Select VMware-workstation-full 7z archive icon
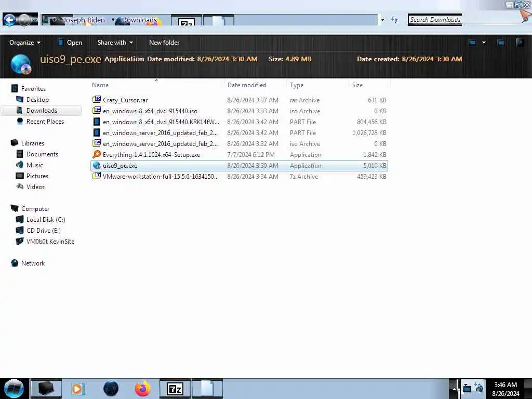 click(97, 176)
